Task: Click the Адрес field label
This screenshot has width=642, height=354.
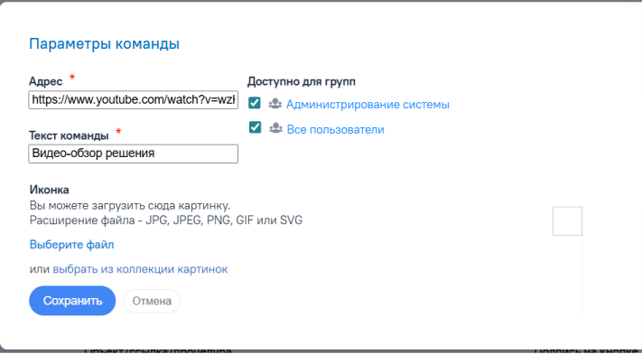Action: coord(45,81)
